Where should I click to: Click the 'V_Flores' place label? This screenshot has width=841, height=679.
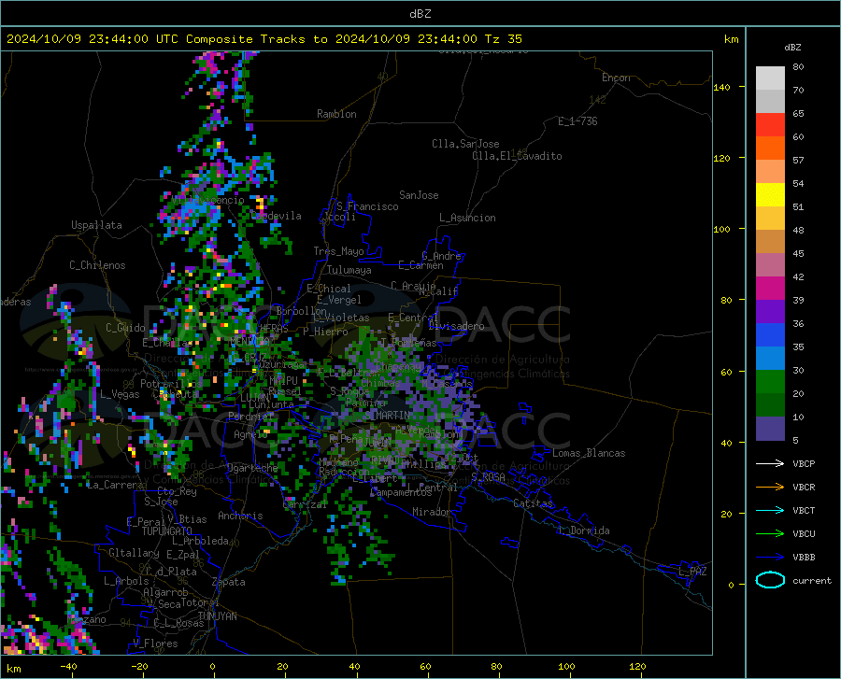155,644
